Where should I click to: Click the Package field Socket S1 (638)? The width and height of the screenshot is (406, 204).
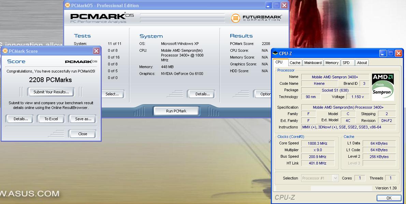click(335, 90)
